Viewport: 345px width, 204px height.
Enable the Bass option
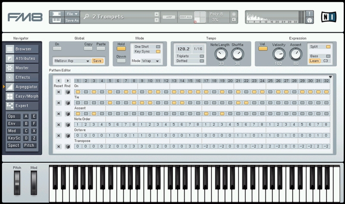pos(328,56)
